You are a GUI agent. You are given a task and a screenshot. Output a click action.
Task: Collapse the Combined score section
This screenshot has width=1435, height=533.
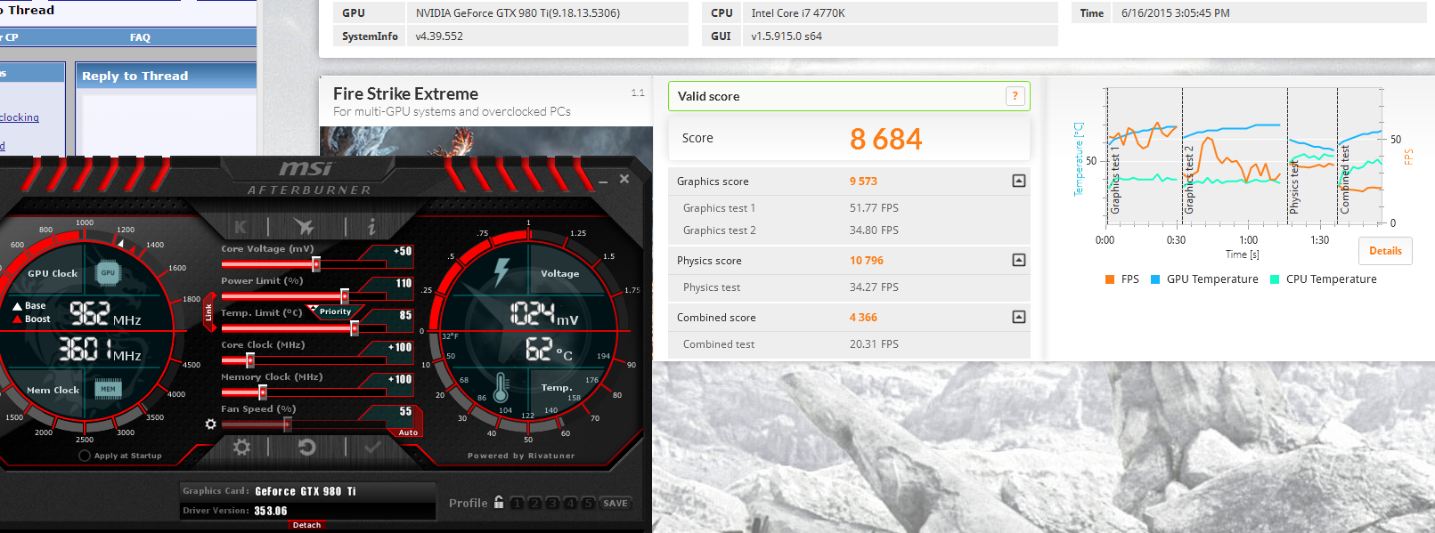(x=1019, y=317)
